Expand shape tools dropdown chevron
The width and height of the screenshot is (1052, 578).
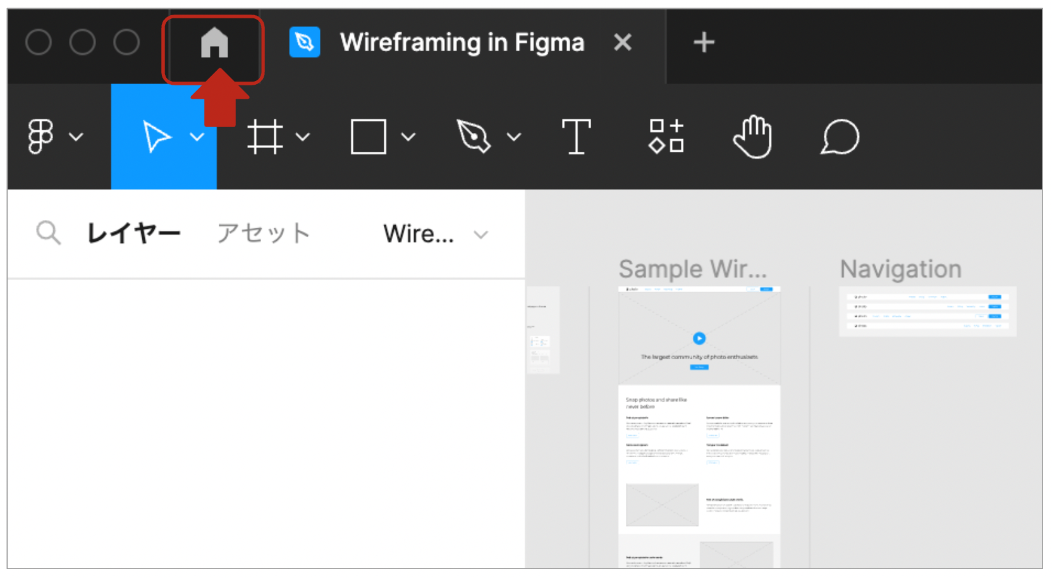[x=408, y=137]
